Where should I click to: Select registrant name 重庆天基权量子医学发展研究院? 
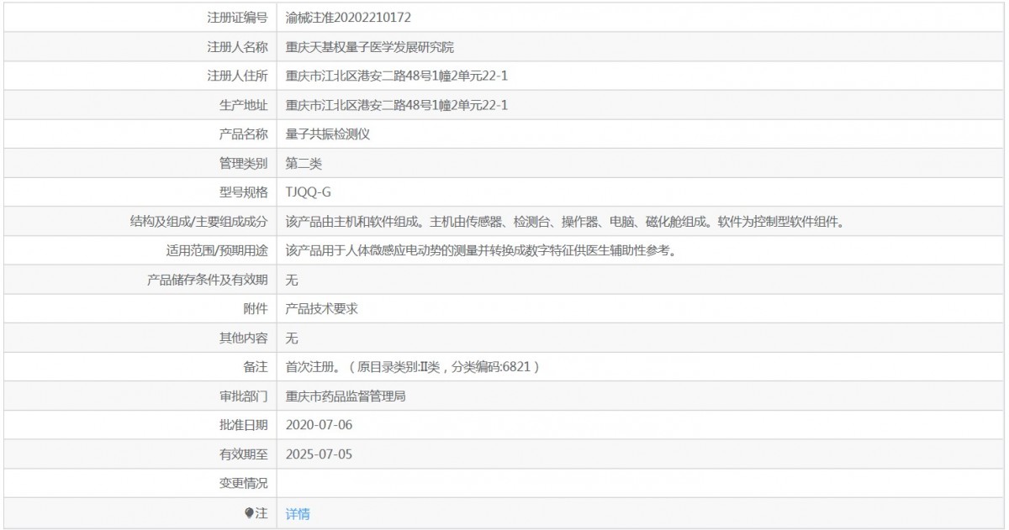click(x=370, y=46)
